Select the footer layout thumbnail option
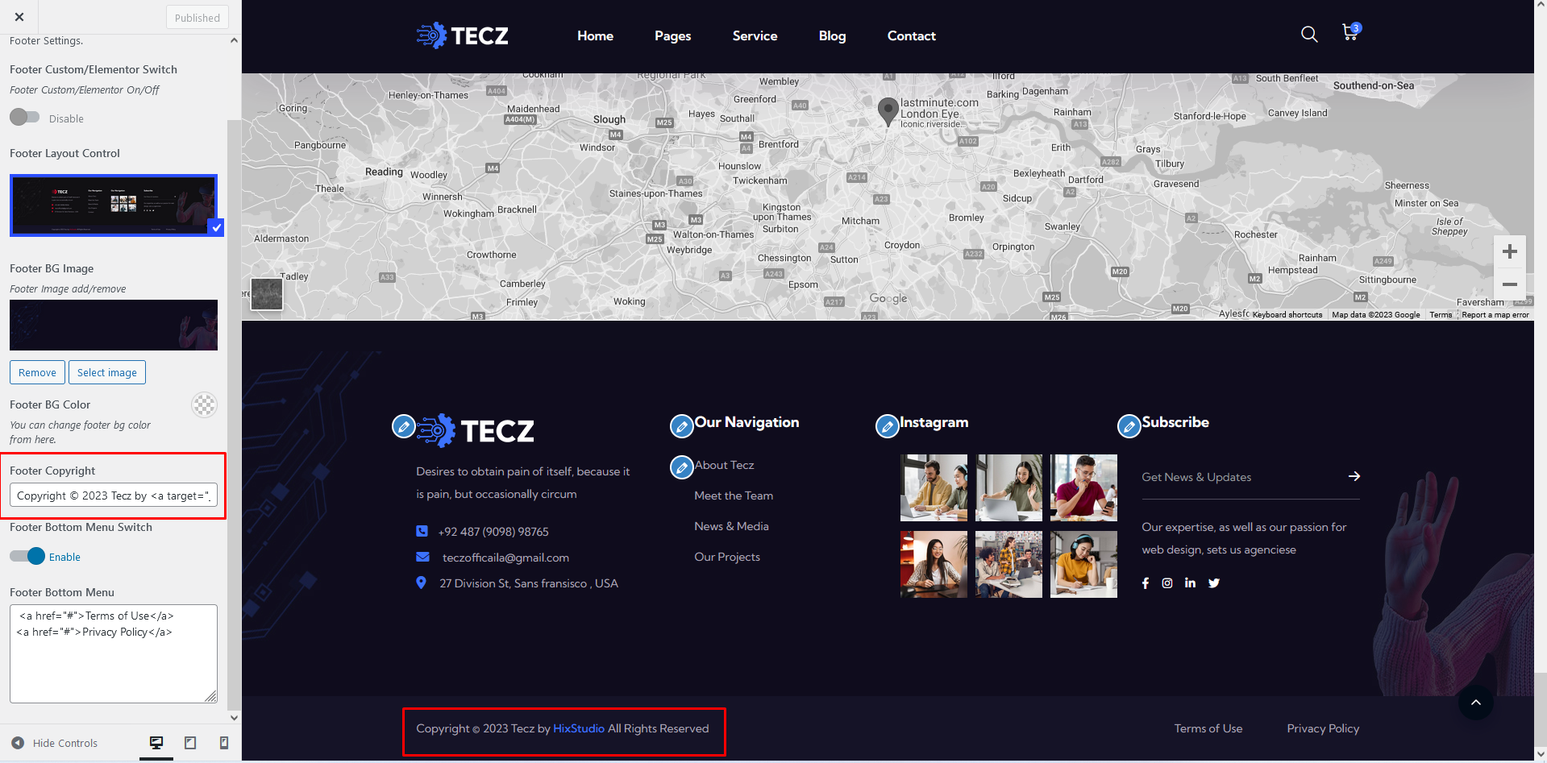Image resolution: width=1547 pixels, height=763 pixels. click(x=114, y=205)
